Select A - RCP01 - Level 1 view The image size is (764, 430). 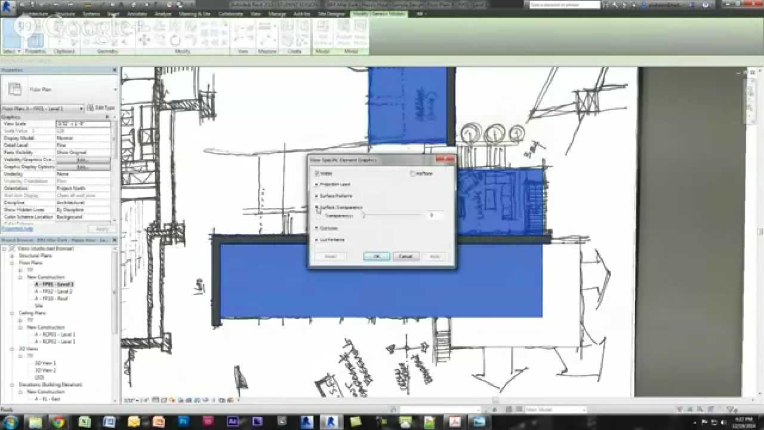click(55, 334)
